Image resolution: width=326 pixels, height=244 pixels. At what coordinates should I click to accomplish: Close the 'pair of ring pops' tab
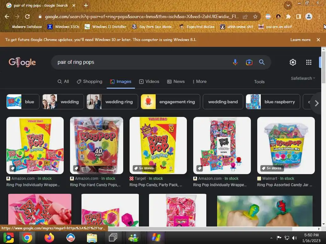74,5
